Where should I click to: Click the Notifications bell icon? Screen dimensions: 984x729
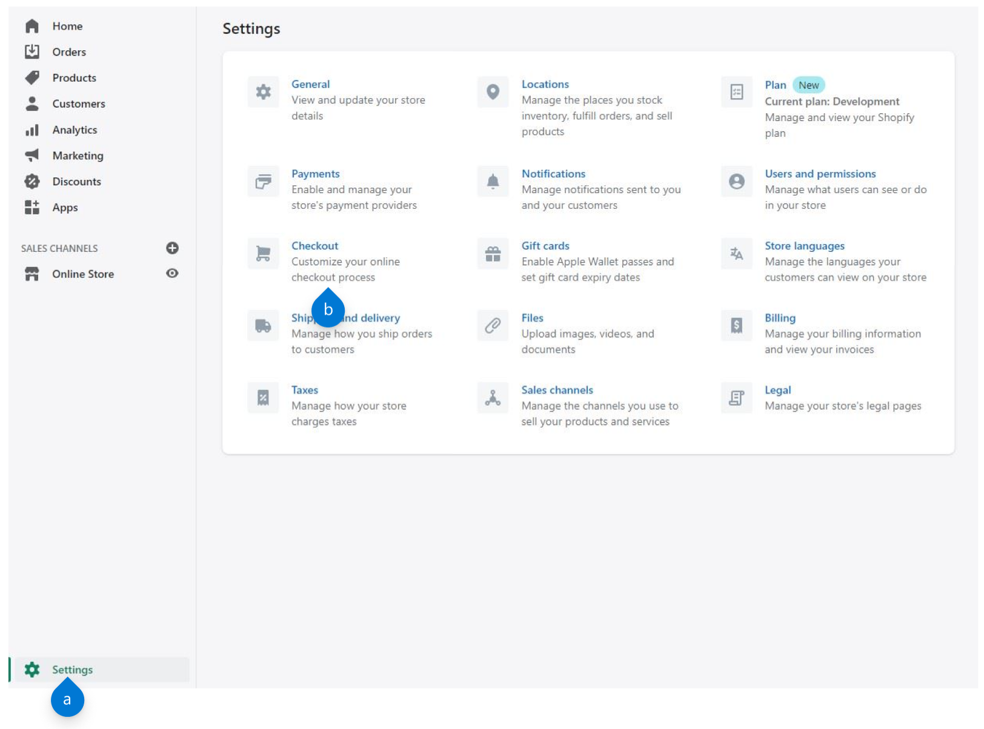[x=493, y=182]
